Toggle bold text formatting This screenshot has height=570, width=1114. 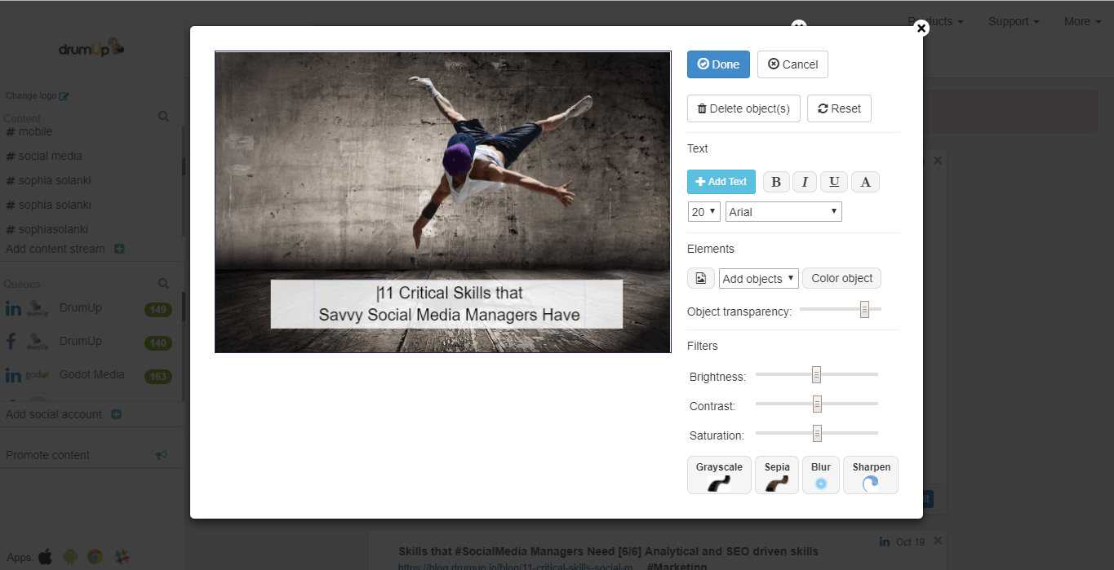[775, 181]
